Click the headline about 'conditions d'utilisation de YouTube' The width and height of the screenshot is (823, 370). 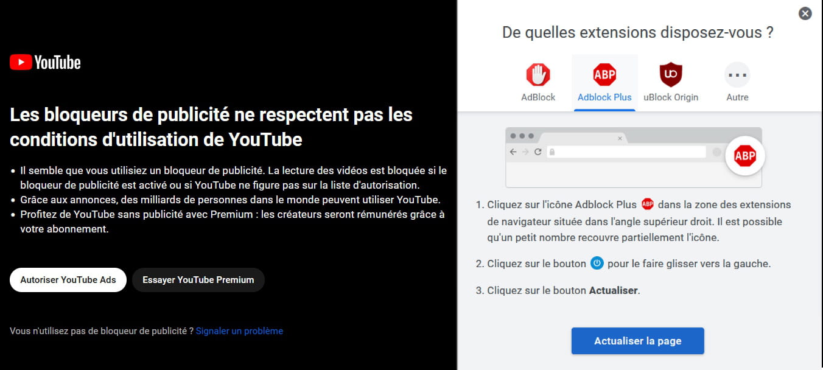pos(211,127)
